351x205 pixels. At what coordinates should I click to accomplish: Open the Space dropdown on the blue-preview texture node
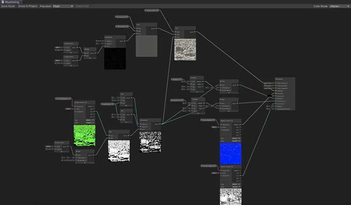(x=236, y=141)
